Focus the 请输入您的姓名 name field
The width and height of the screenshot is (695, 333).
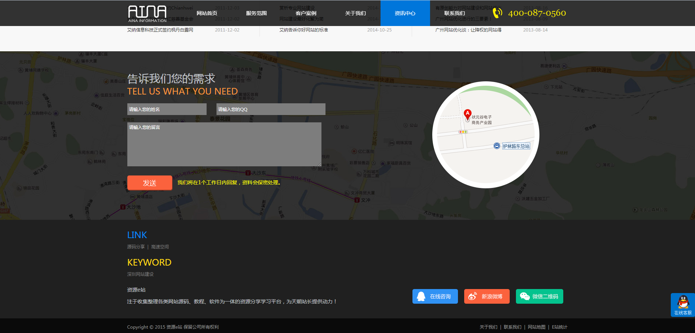click(x=167, y=109)
